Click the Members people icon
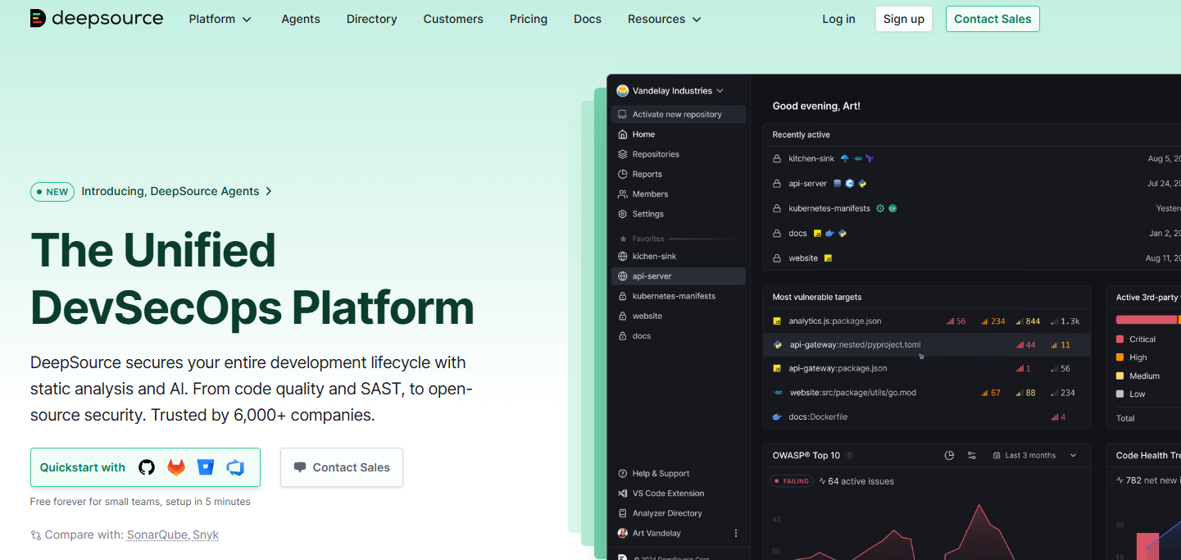1181x560 pixels. coord(623,194)
